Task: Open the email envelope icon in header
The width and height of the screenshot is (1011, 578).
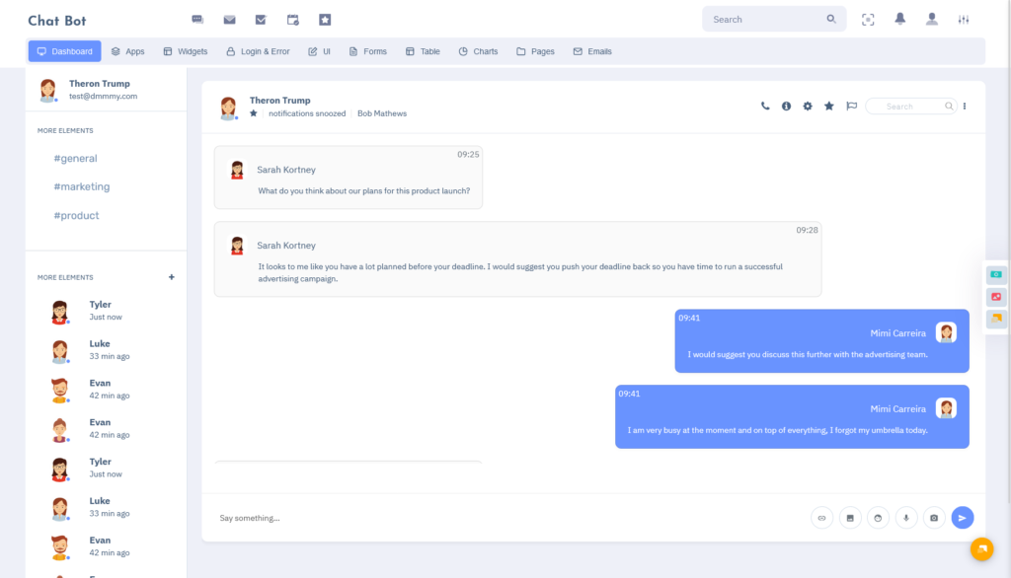Action: pos(229,18)
